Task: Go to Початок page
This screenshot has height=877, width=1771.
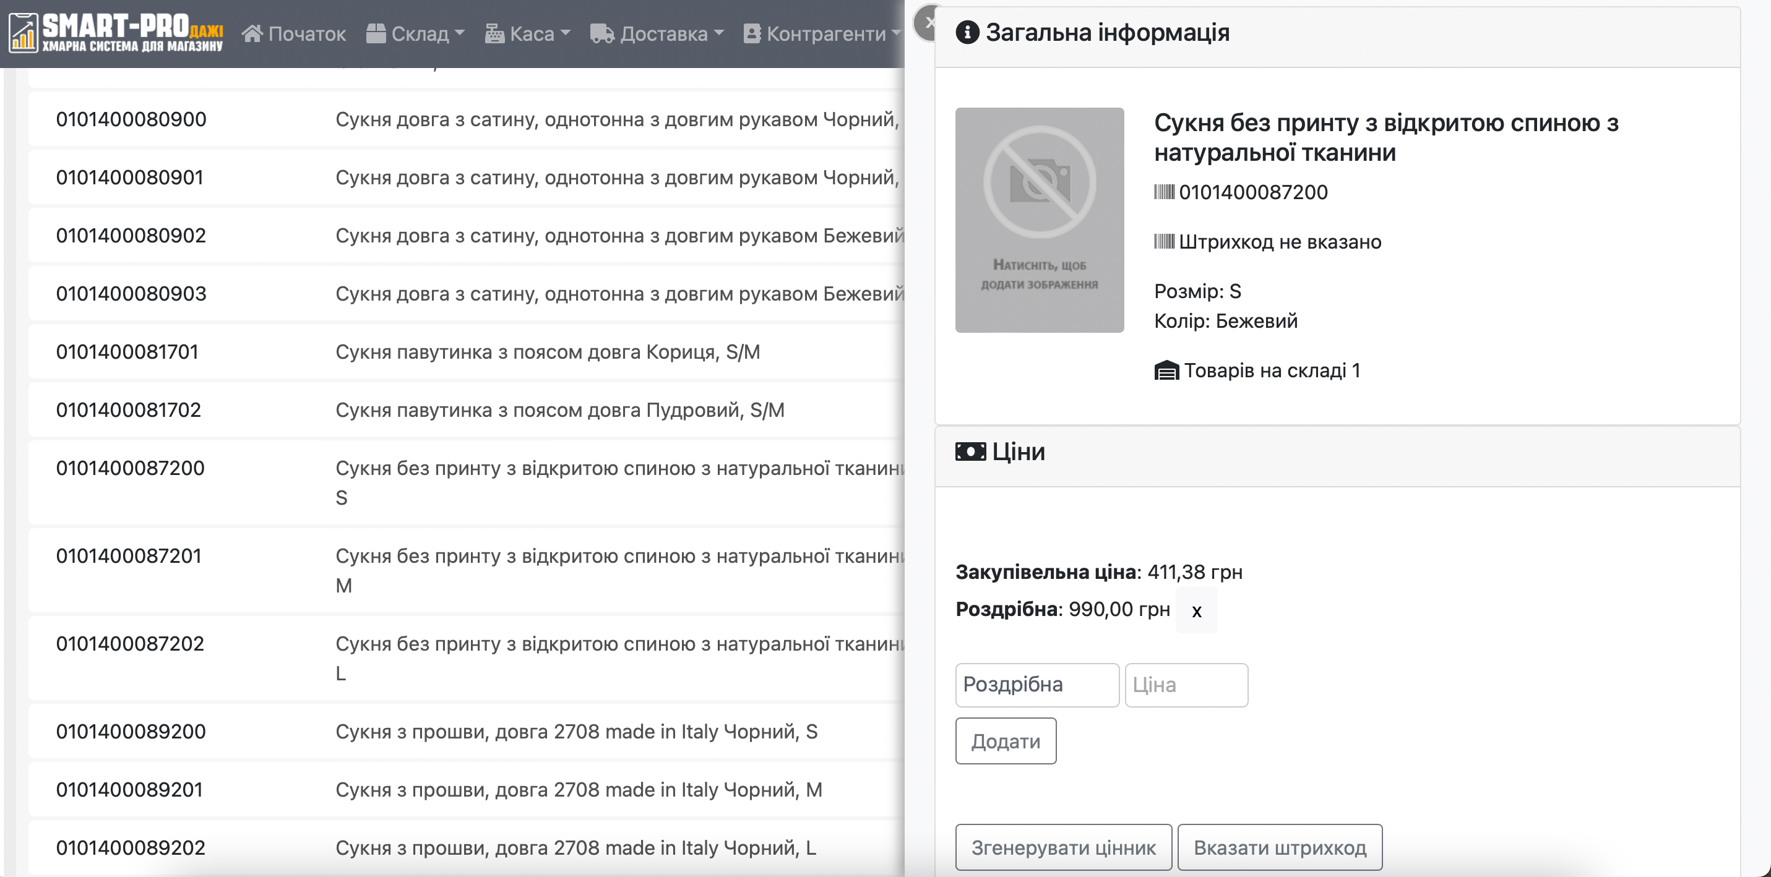Action: (306, 33)
